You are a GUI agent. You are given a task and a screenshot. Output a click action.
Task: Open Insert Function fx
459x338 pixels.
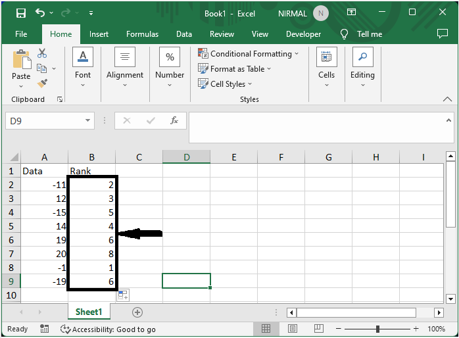[174, 120]
